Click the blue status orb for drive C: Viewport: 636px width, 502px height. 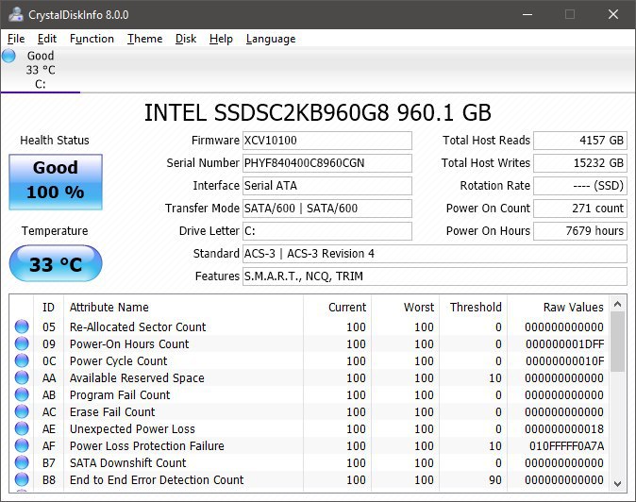pyautogui.click(x=8, y=56)
